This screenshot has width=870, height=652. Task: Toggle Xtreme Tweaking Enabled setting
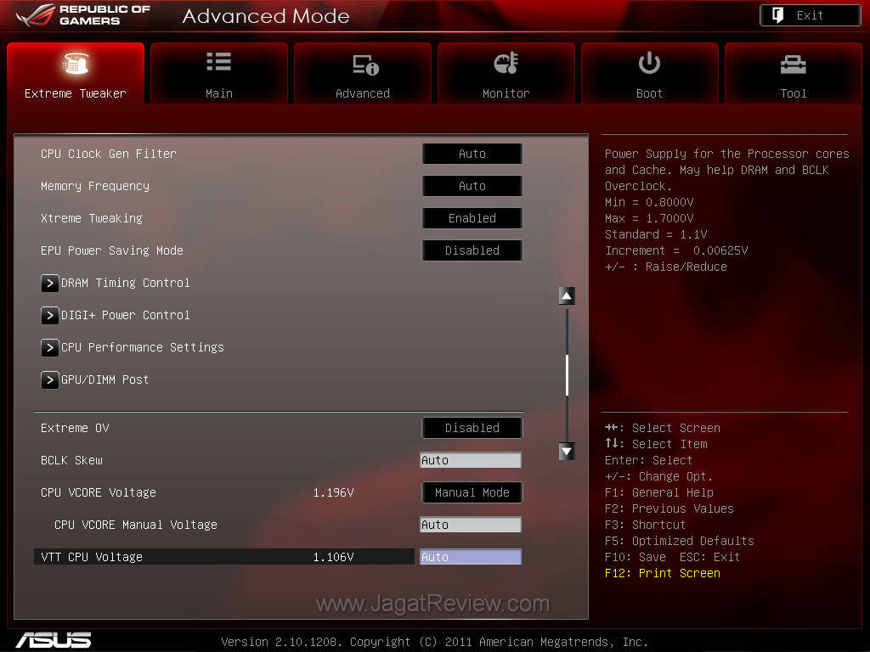pyautogui.click(x=472, y=218)
